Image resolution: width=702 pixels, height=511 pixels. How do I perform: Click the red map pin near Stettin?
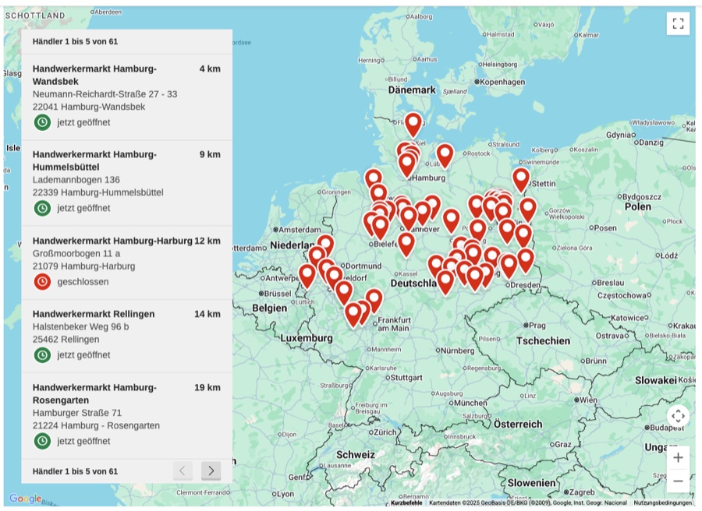521,178
